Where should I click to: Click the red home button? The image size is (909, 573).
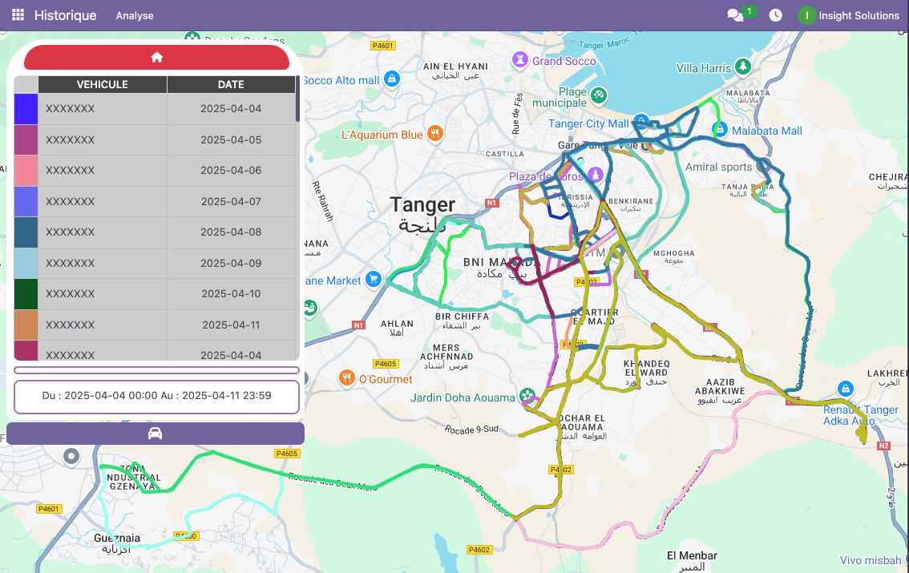156,57
